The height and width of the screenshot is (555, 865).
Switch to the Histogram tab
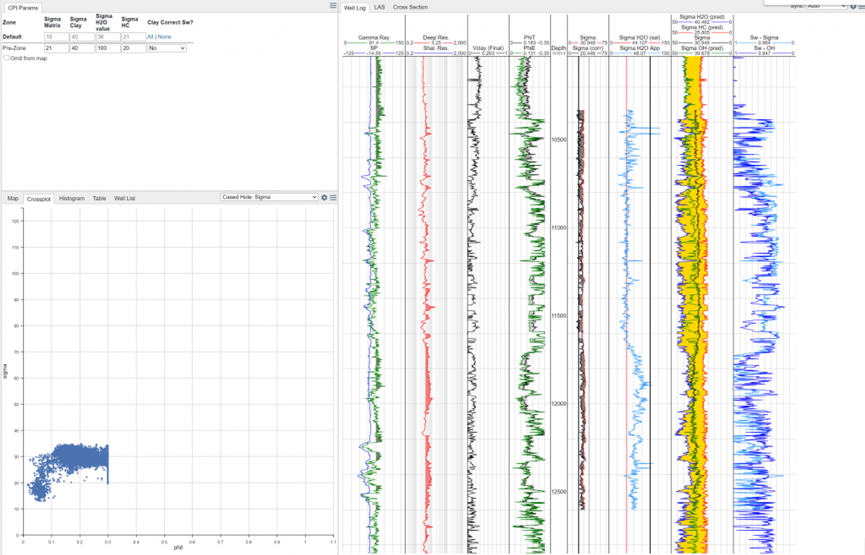[x=72, y=199]
